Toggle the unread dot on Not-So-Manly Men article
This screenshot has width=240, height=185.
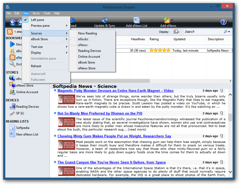pyautogui.click(x=55, y=113)
